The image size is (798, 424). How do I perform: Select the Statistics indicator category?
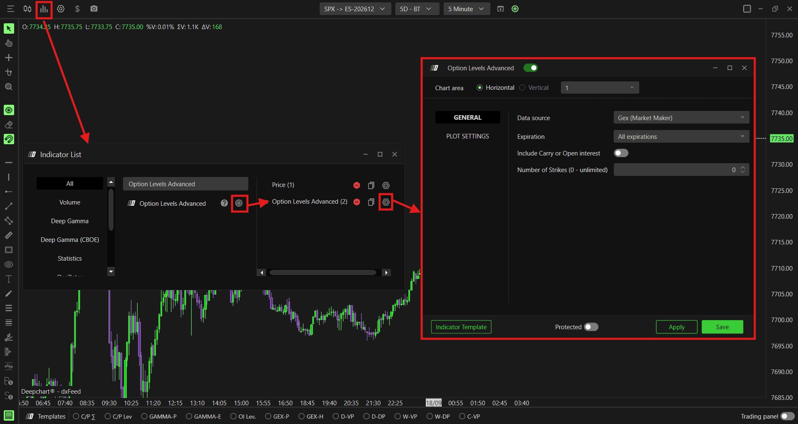pyautogui.click(x=70, y=259)
